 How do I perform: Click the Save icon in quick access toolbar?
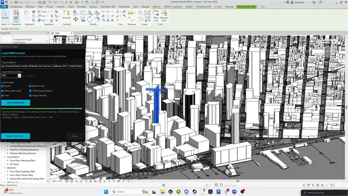[16, 2]
